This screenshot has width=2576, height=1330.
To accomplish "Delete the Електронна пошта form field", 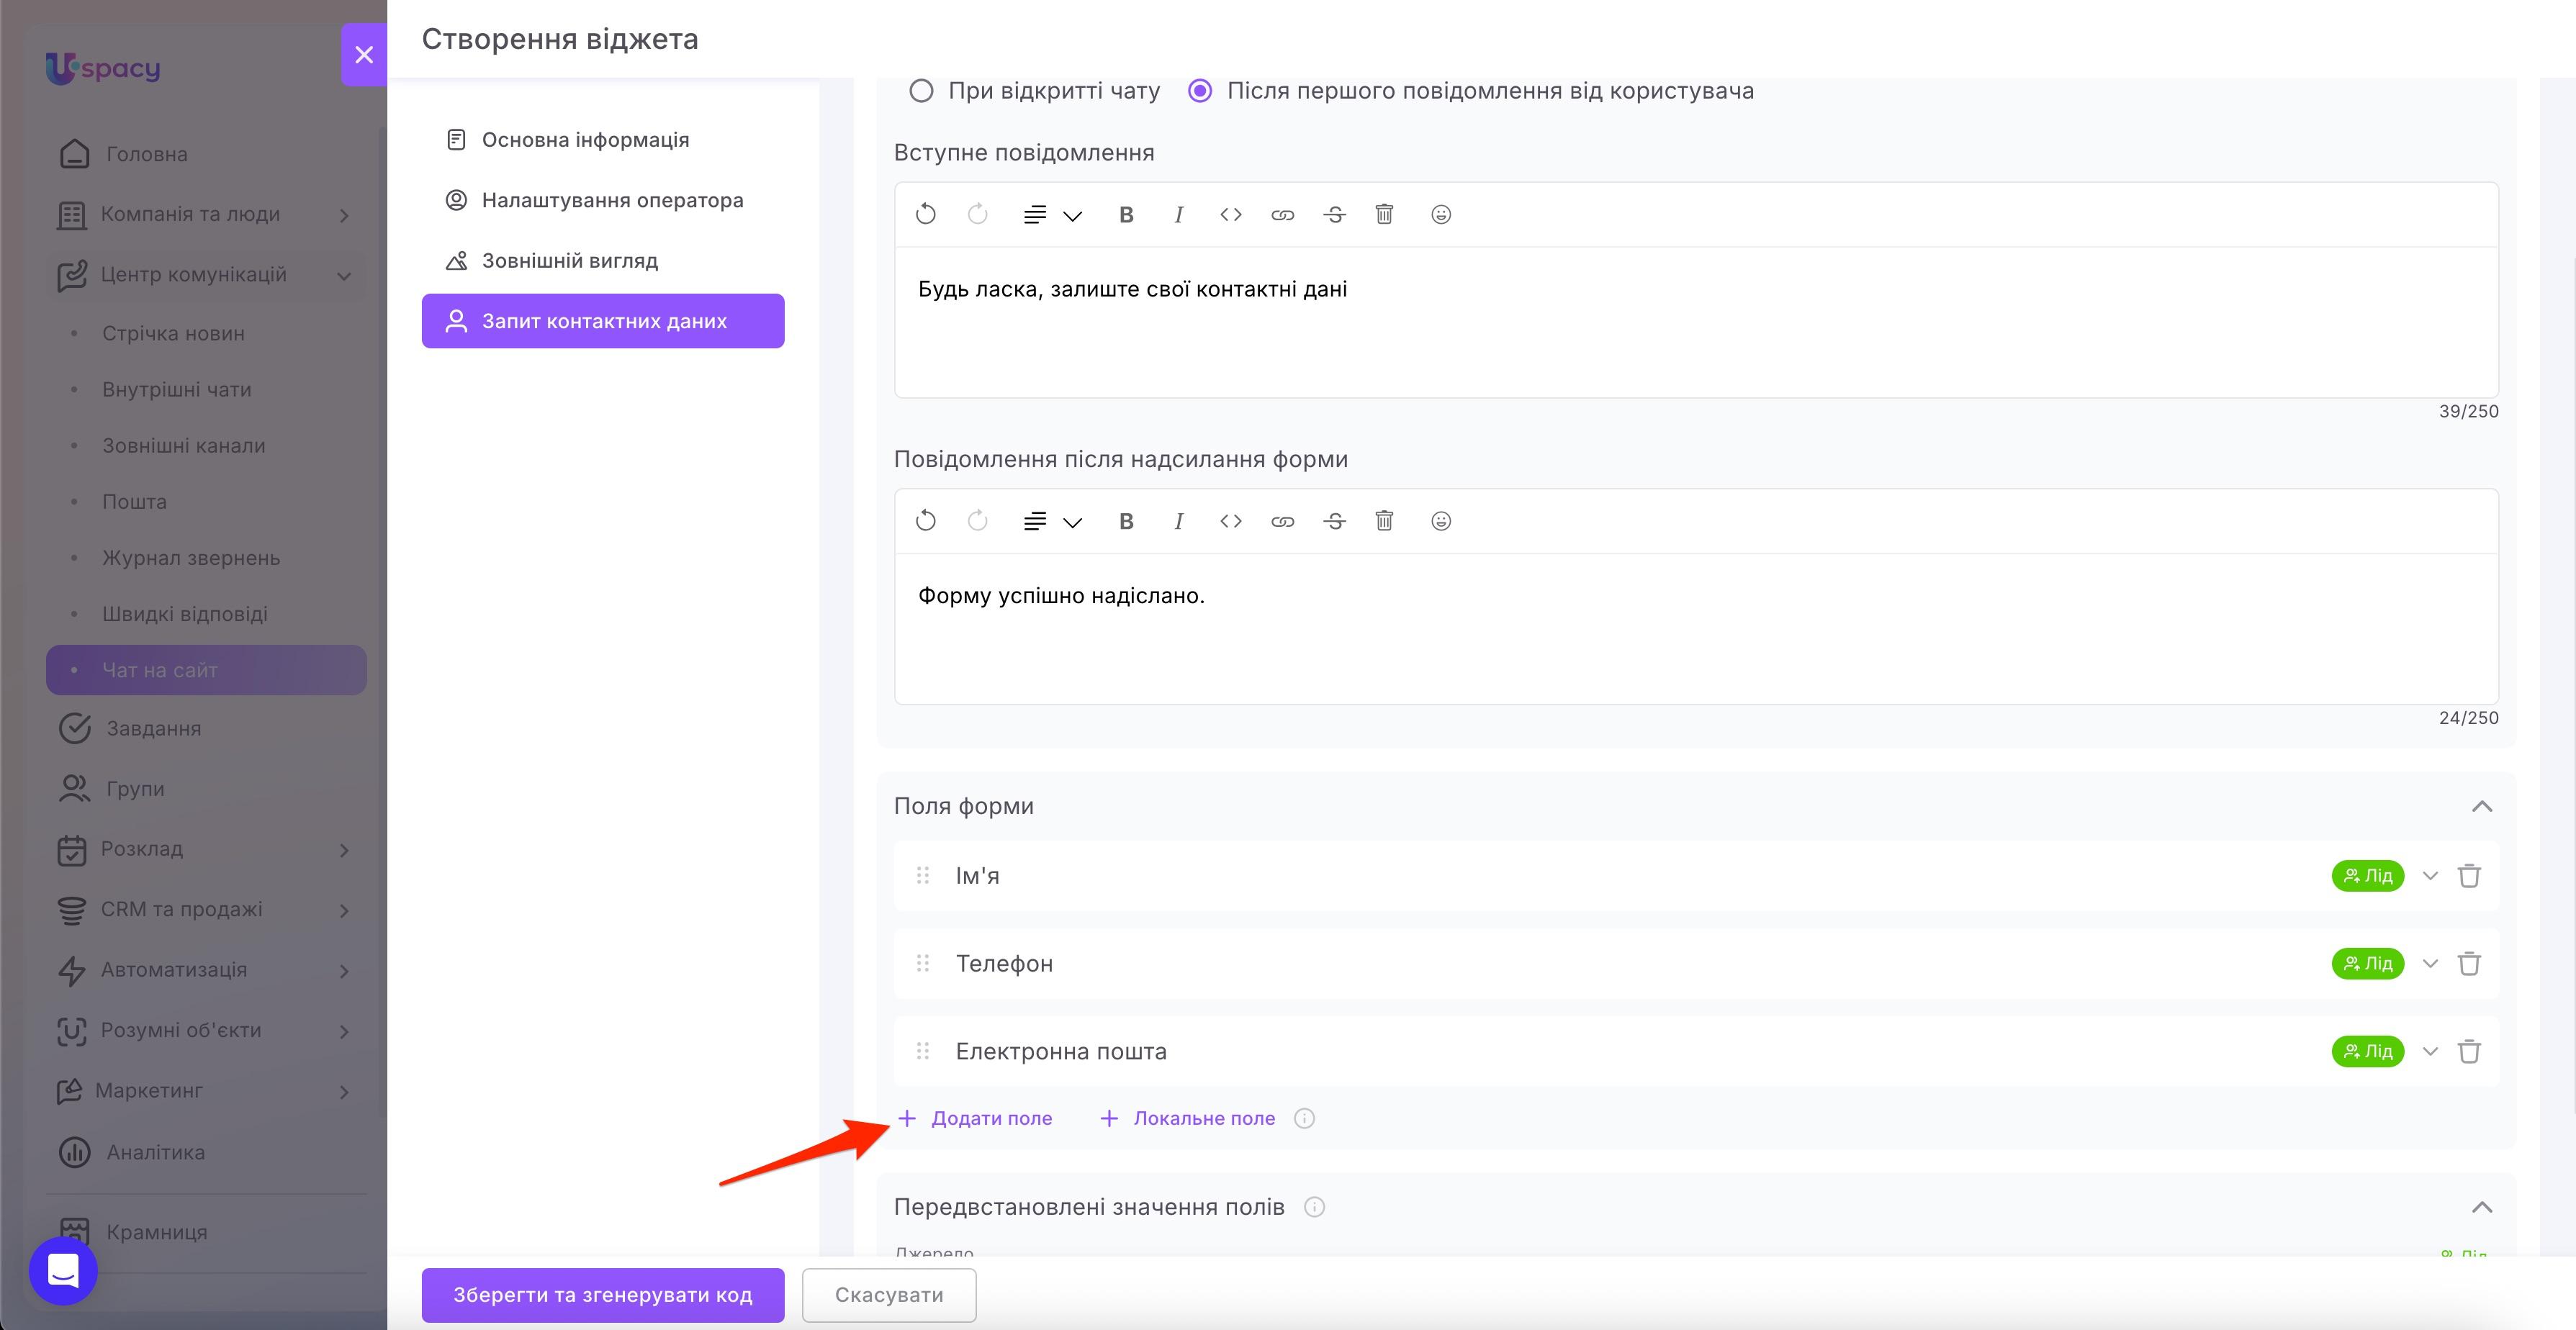I will pyautogui.click(x=2469, y=1052).
